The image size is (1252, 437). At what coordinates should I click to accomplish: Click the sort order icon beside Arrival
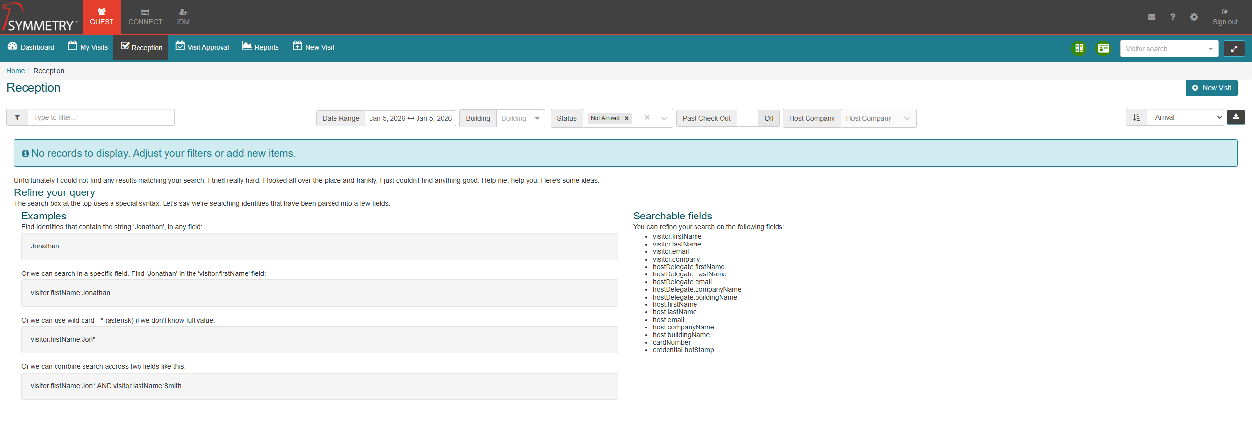point(1136,117)
